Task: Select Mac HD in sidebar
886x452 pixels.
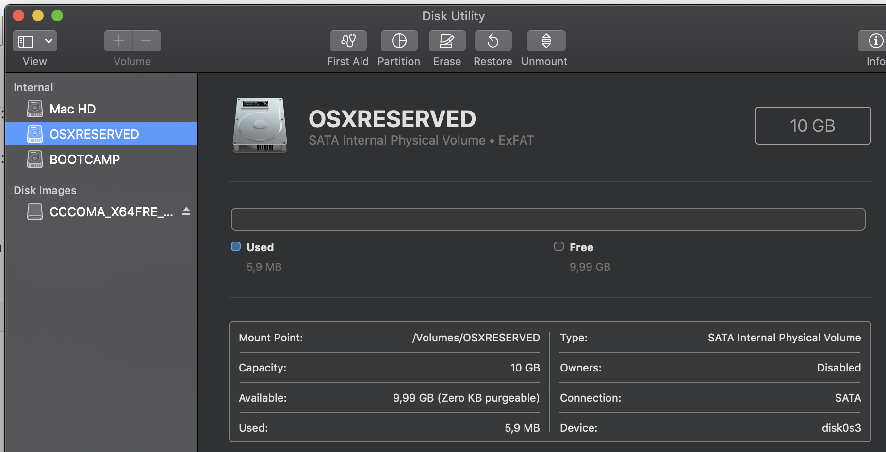Action: (x=101, y=109)
